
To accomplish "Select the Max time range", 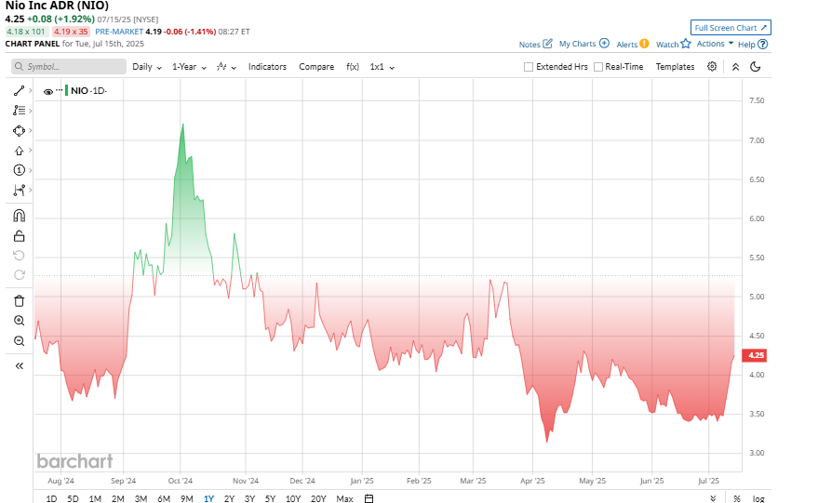I will [x=345, y=499].
